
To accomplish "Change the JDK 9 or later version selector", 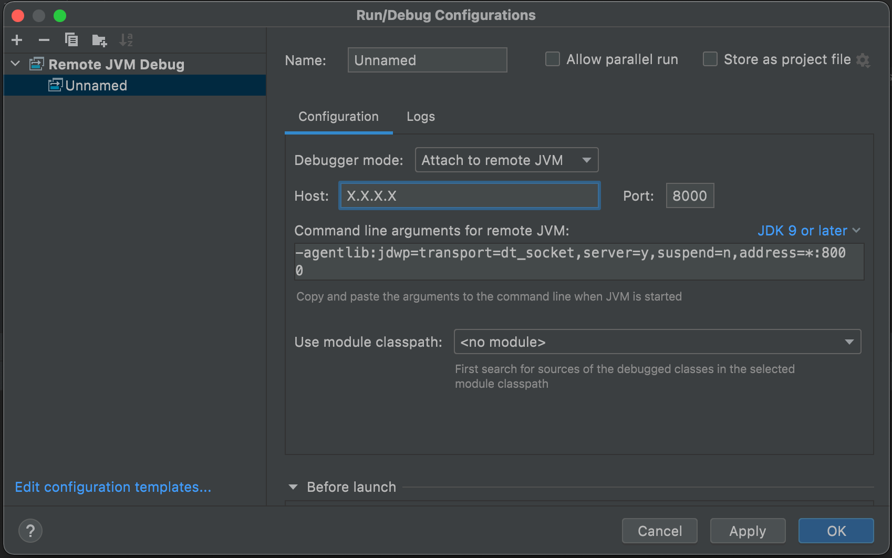I will click(x=808, y=231).
